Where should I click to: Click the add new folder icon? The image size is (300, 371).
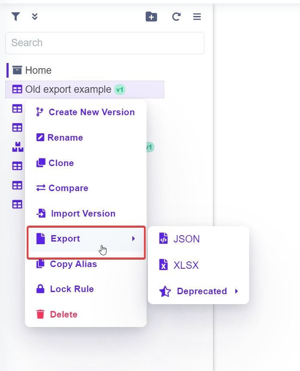pyautogui.click(x=151, y=17)
